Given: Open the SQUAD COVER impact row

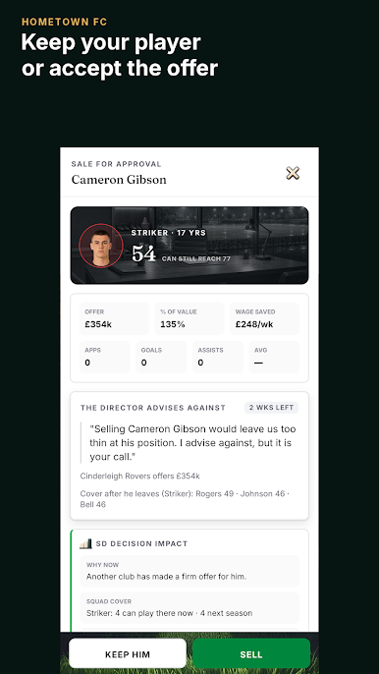Looking at the screenshot, I should [x=189, y=608].
